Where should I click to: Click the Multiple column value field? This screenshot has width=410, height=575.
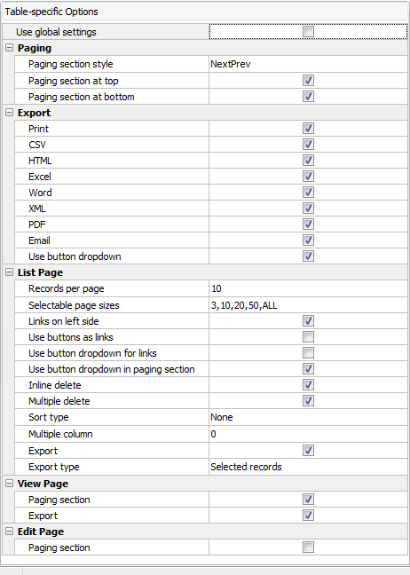(308, 434)
